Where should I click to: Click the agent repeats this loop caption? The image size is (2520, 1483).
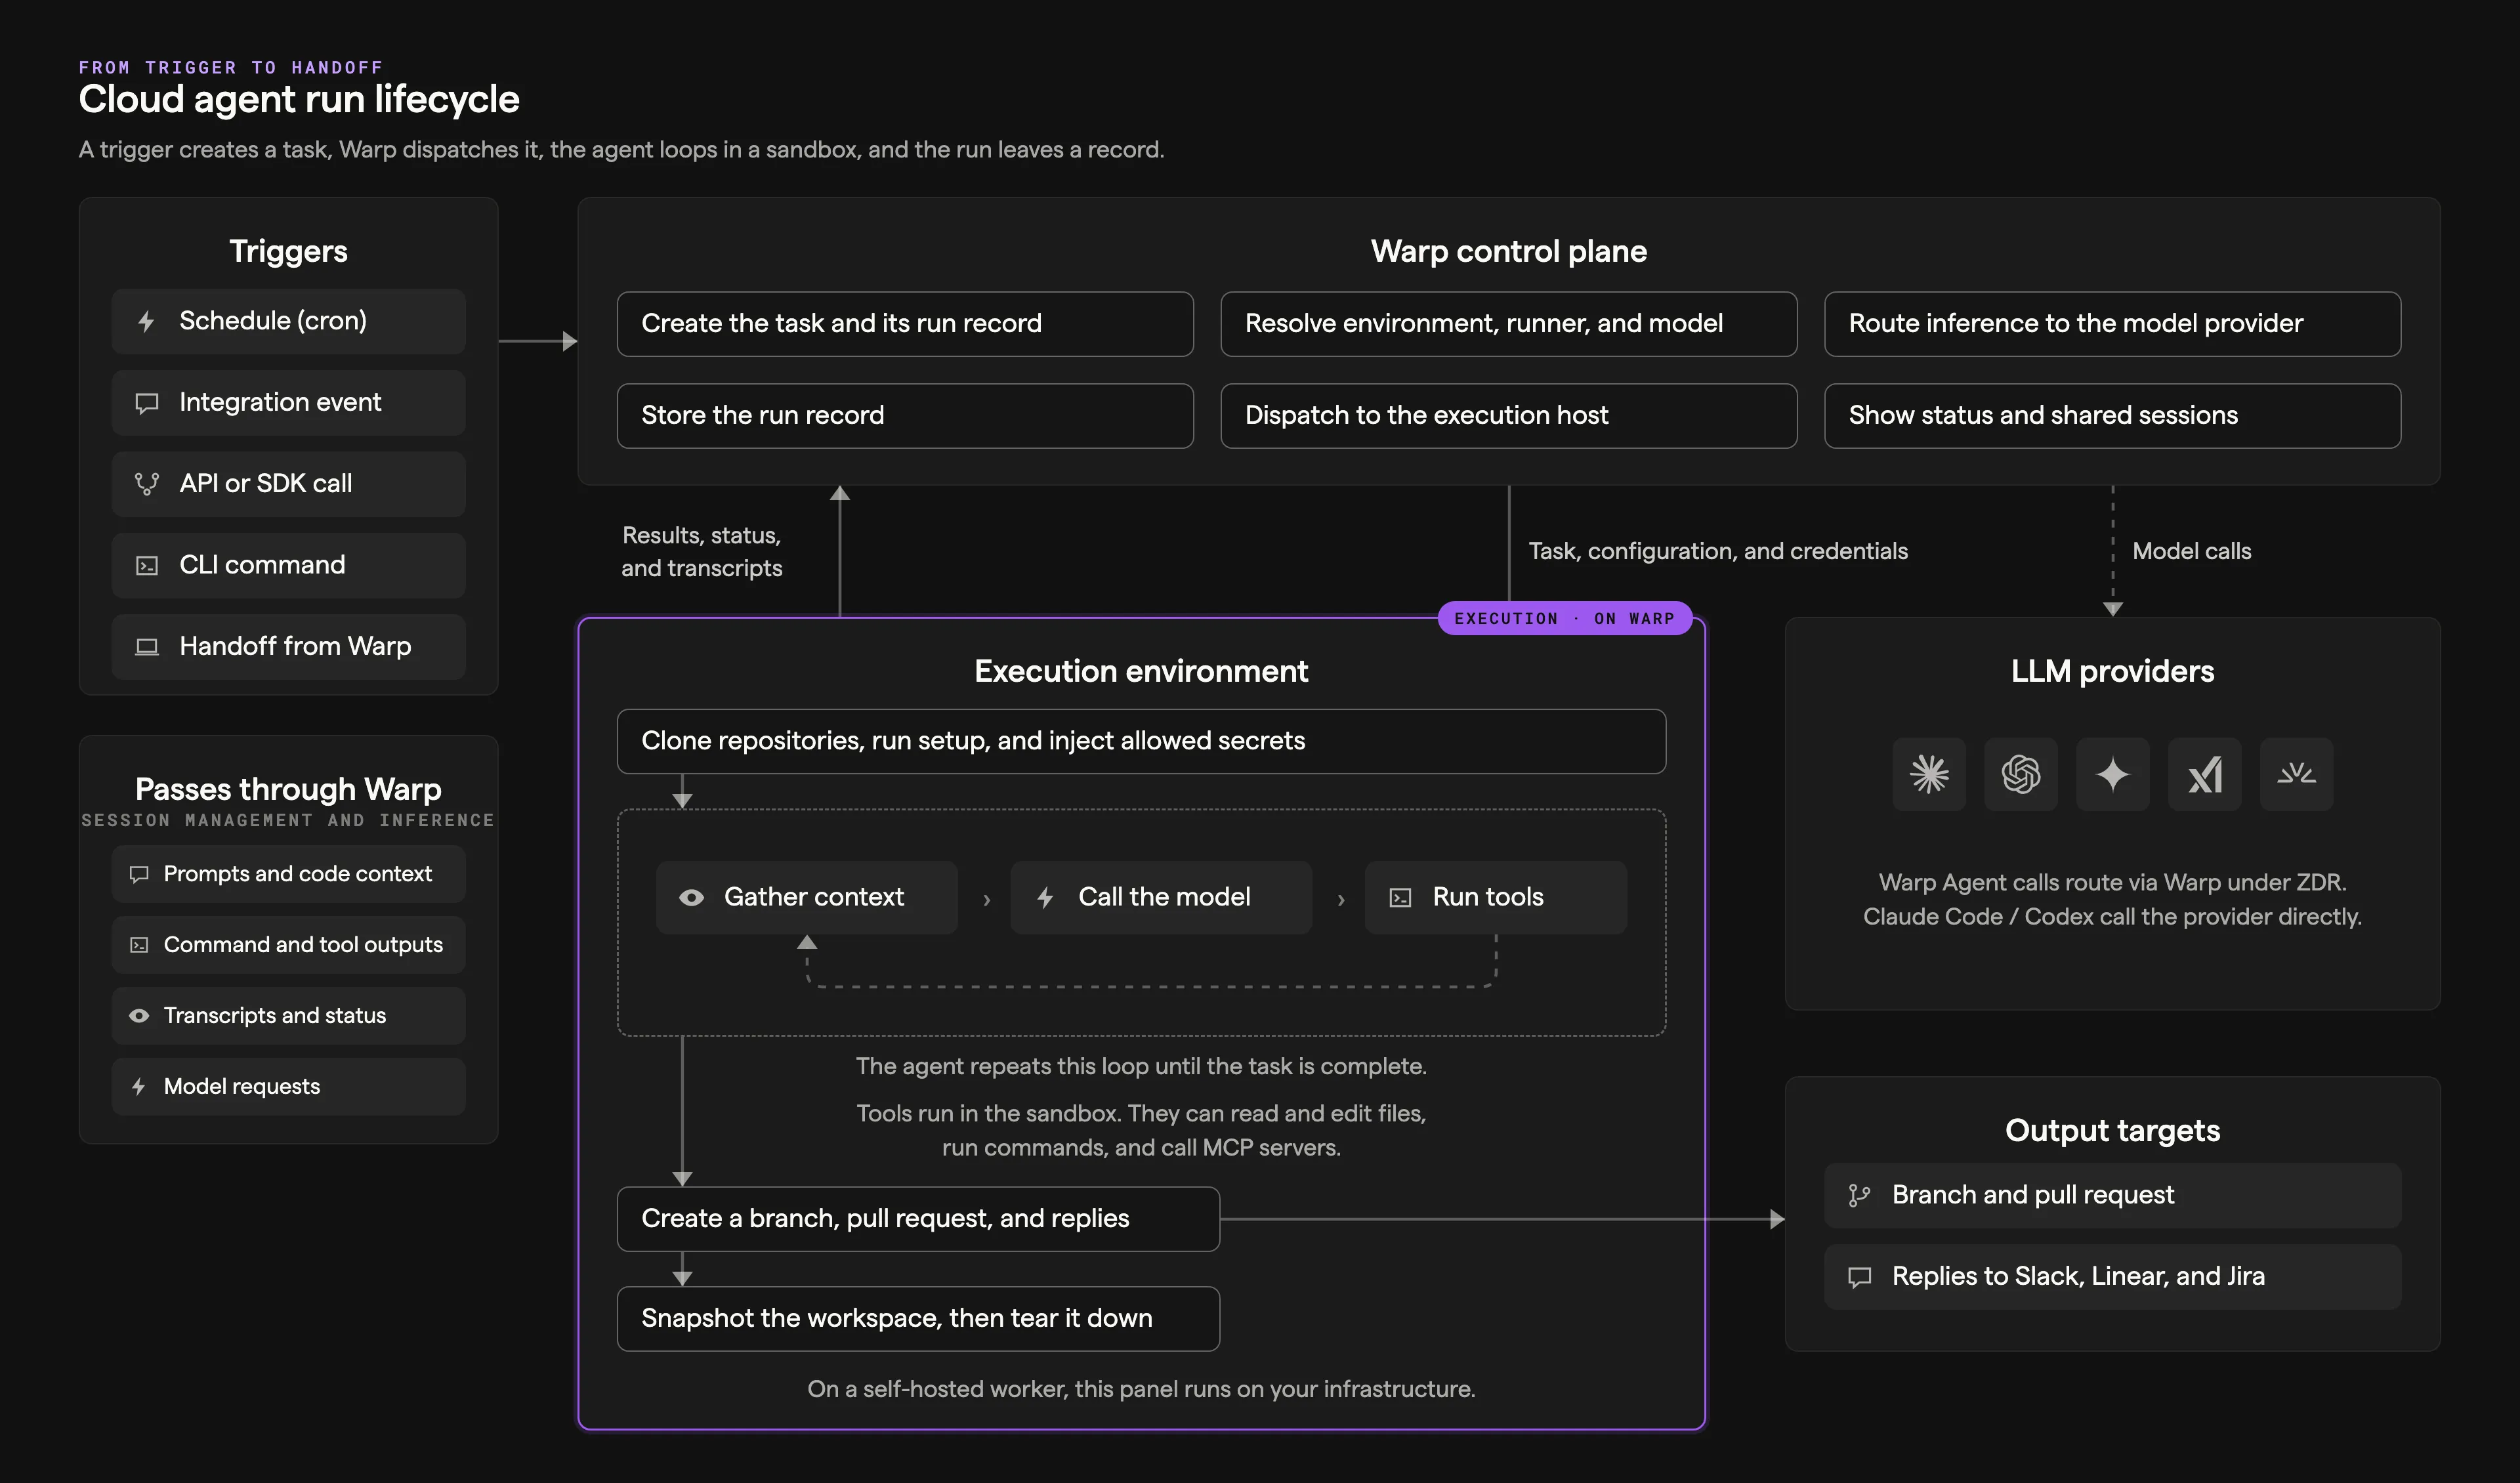(x=1141, y=1067)
